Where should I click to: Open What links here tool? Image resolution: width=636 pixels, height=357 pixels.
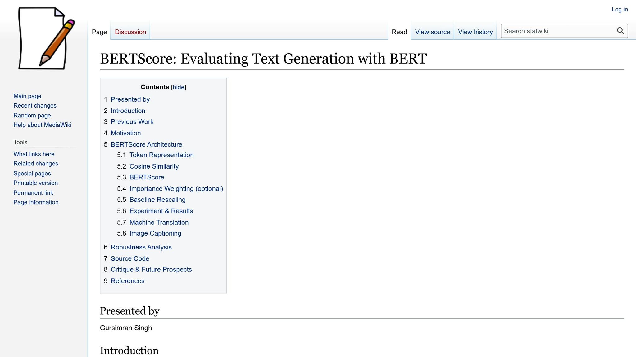(34, 154)
